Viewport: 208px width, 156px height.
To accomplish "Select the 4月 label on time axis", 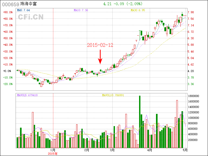I will point(149,150).
